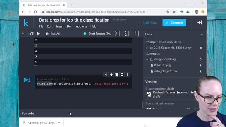Expand 2018 Kaggle ML & DS Survey folder
This screenshot has width=226, height=127.
pos(147,48)
